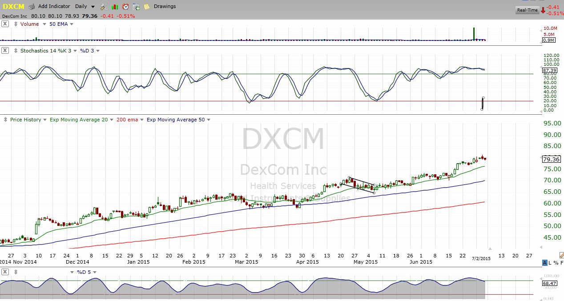Switch to logarithmic scale 'L'
The image size is (564, 301).
(x=550, y=263)
